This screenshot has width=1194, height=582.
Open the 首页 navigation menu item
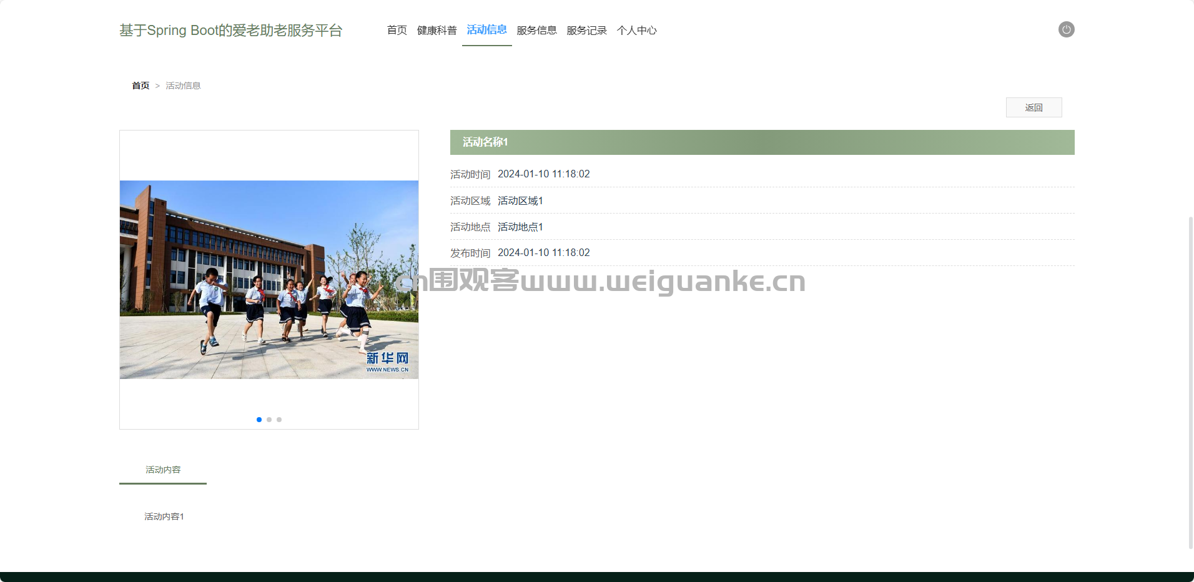pos(397,30)
